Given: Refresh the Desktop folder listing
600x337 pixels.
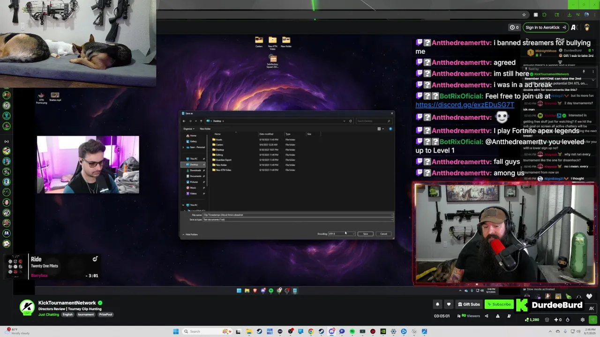Looking at the screenshot, I should coord(351,121).
